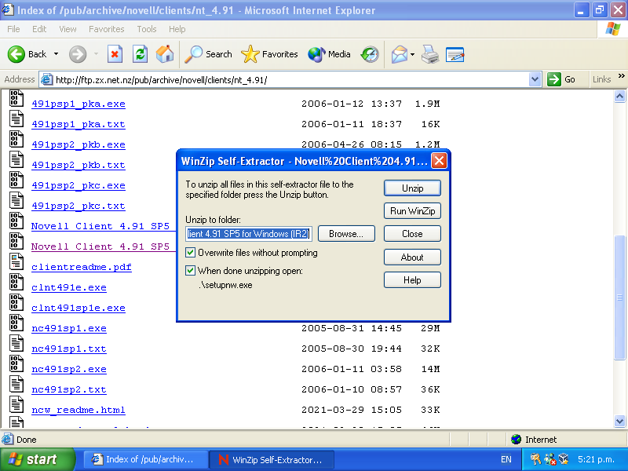The height and width of the screenshot is (471, 628).
Task: Click the Back arrow icon in the toolbar
Action: [16, 54]
